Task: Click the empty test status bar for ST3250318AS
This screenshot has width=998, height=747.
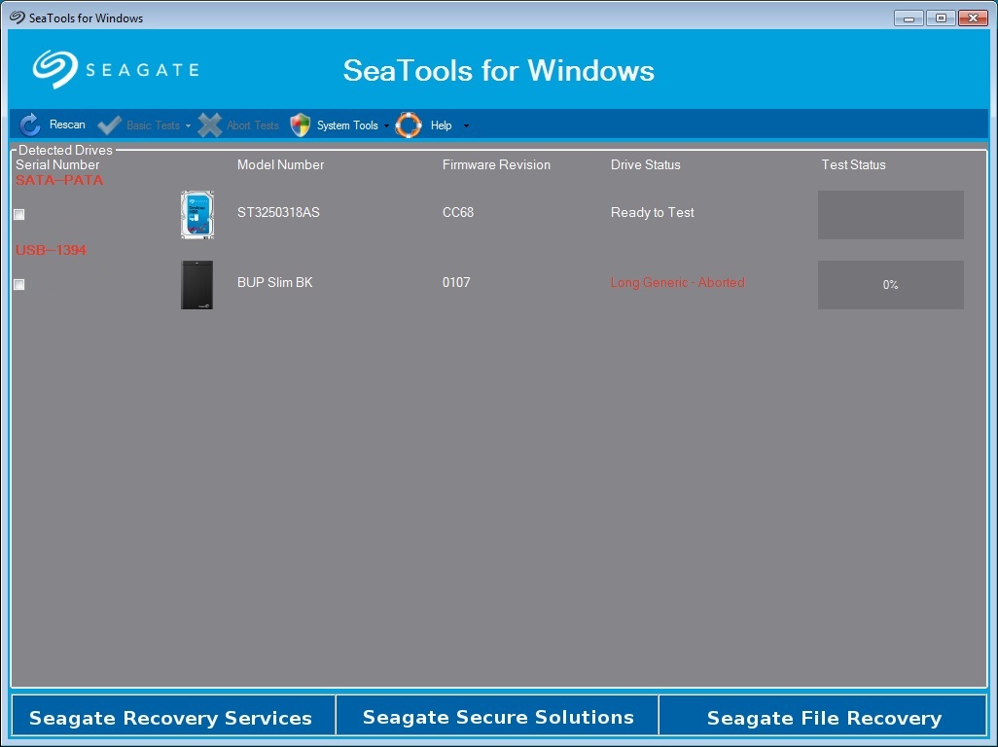Action: tap(890, 214)
